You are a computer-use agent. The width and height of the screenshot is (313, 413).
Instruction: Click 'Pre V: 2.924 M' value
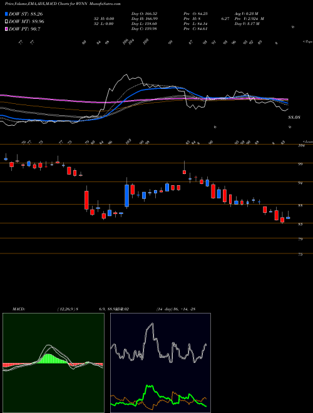tap(250, 19)
